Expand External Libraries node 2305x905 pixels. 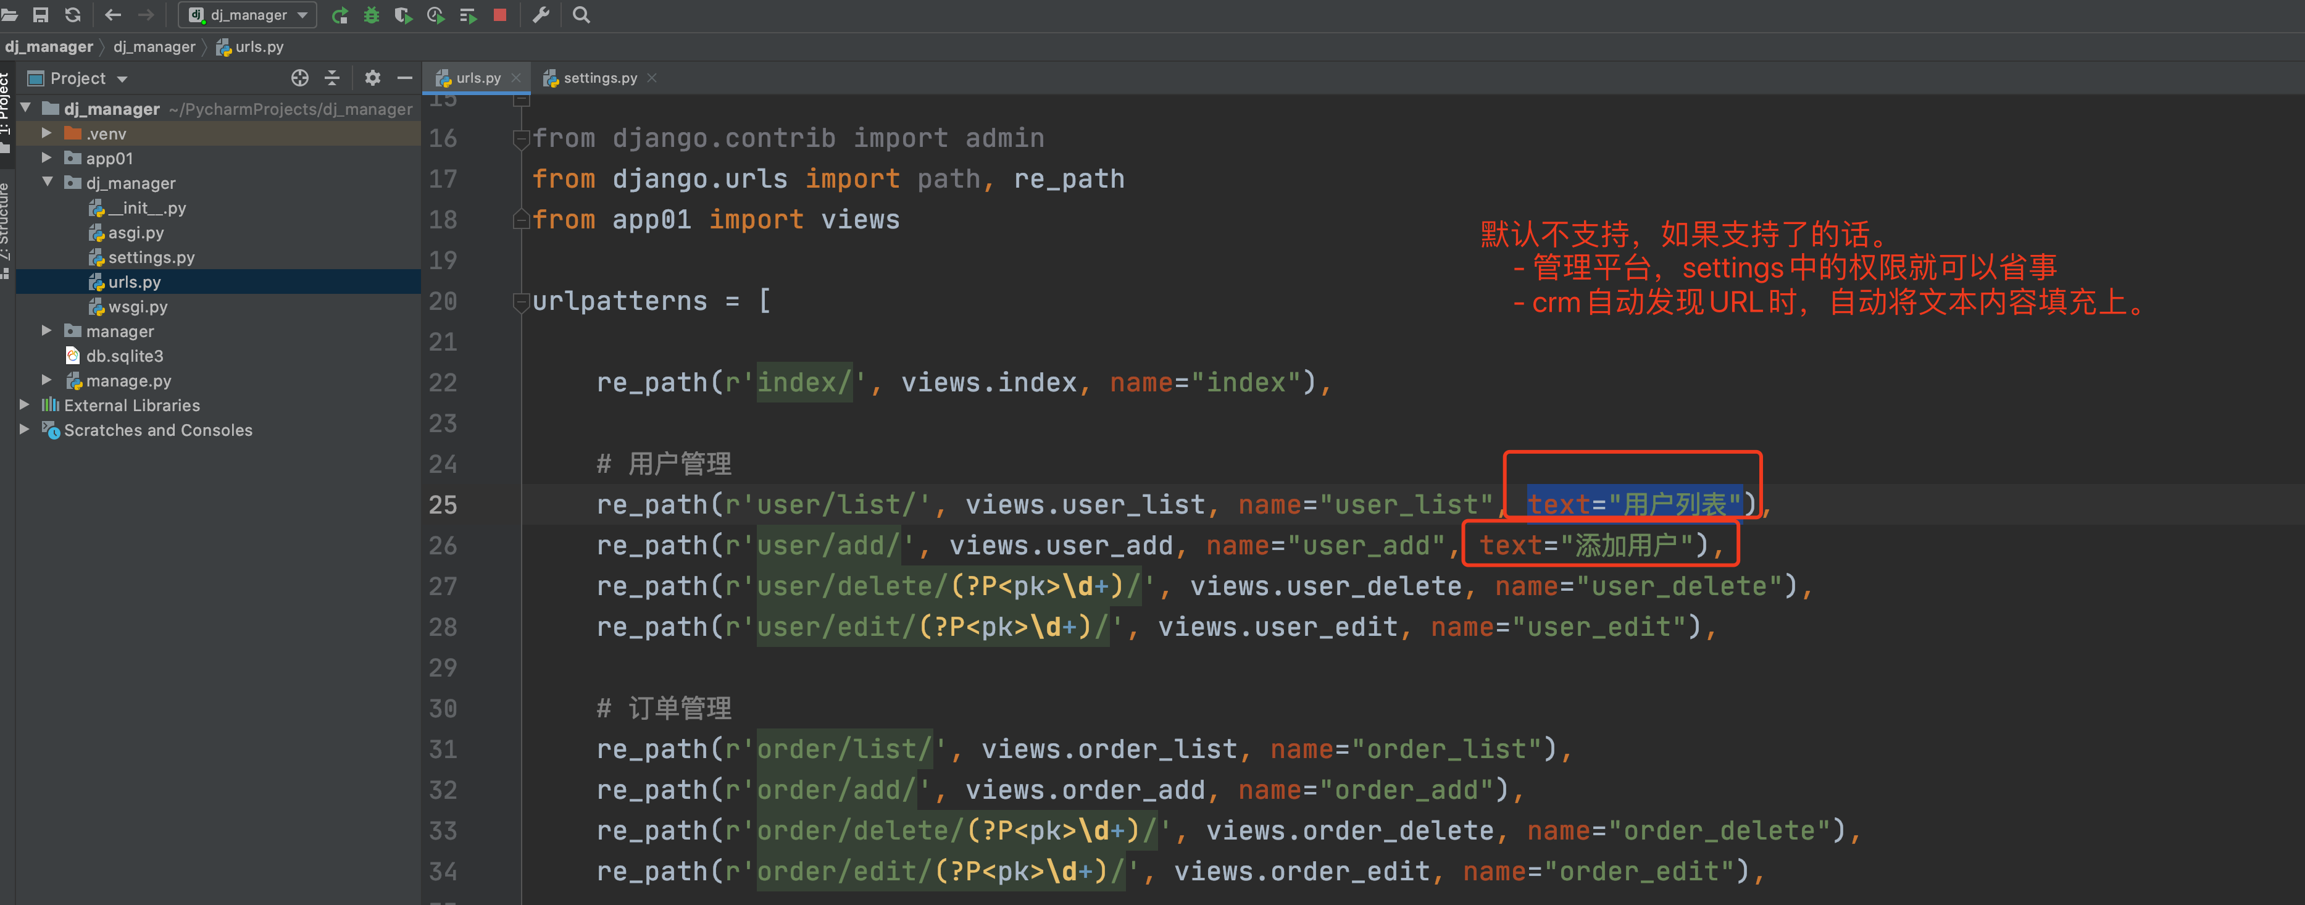(x=25, y=404)
